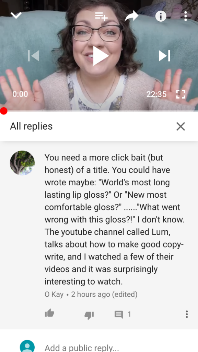Open the comment's three-dot options menu
This screenshot has width=198, height=352.
click(187, 314)
